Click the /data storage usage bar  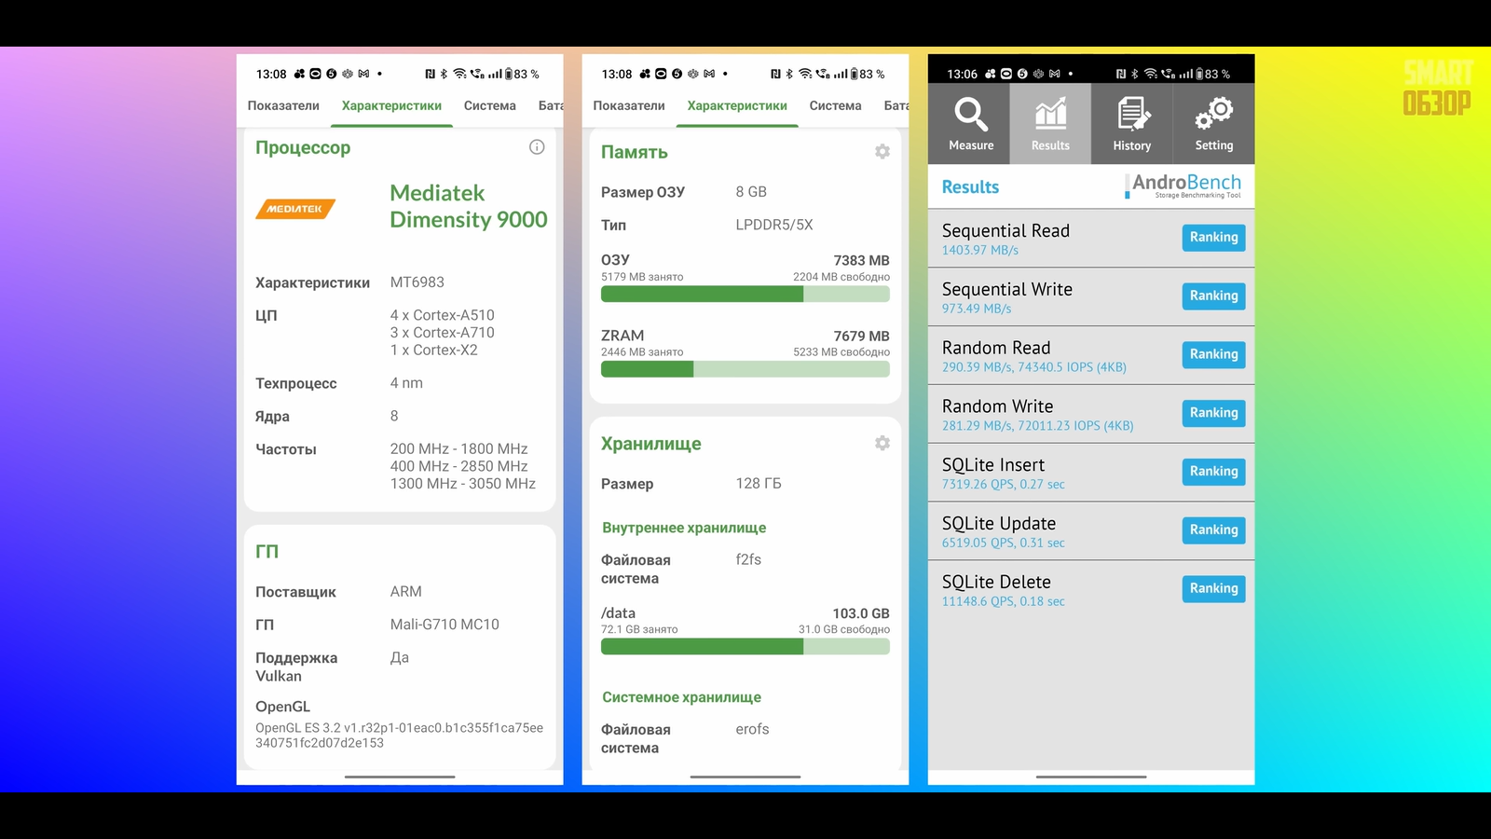(x=745, y=647)
